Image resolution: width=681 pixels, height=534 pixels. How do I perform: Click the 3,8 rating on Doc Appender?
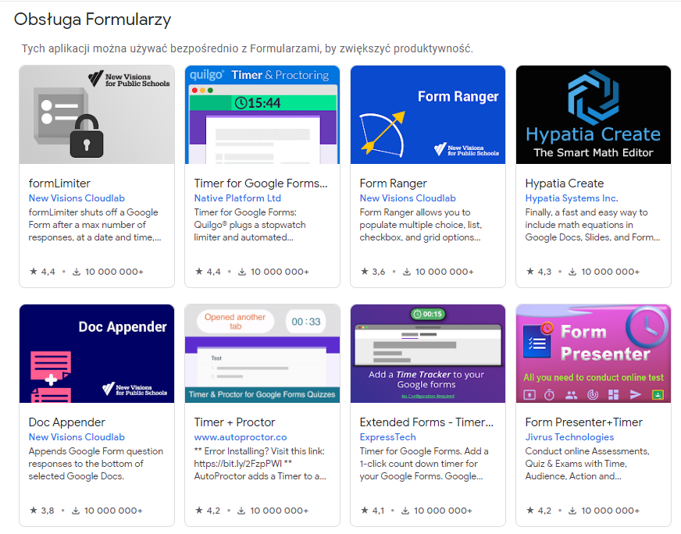pos(48,511)
